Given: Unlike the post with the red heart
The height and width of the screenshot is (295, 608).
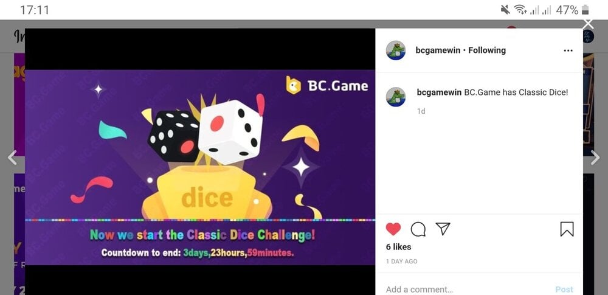Looking at the screenshot, I should 393,229.
